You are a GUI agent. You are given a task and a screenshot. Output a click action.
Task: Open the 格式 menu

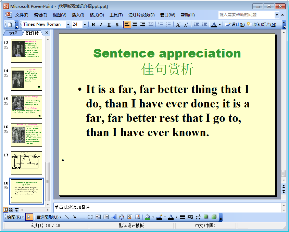[97, 15]
